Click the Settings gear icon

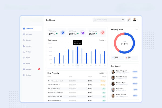pyautogui.click(x=24, y=75)
